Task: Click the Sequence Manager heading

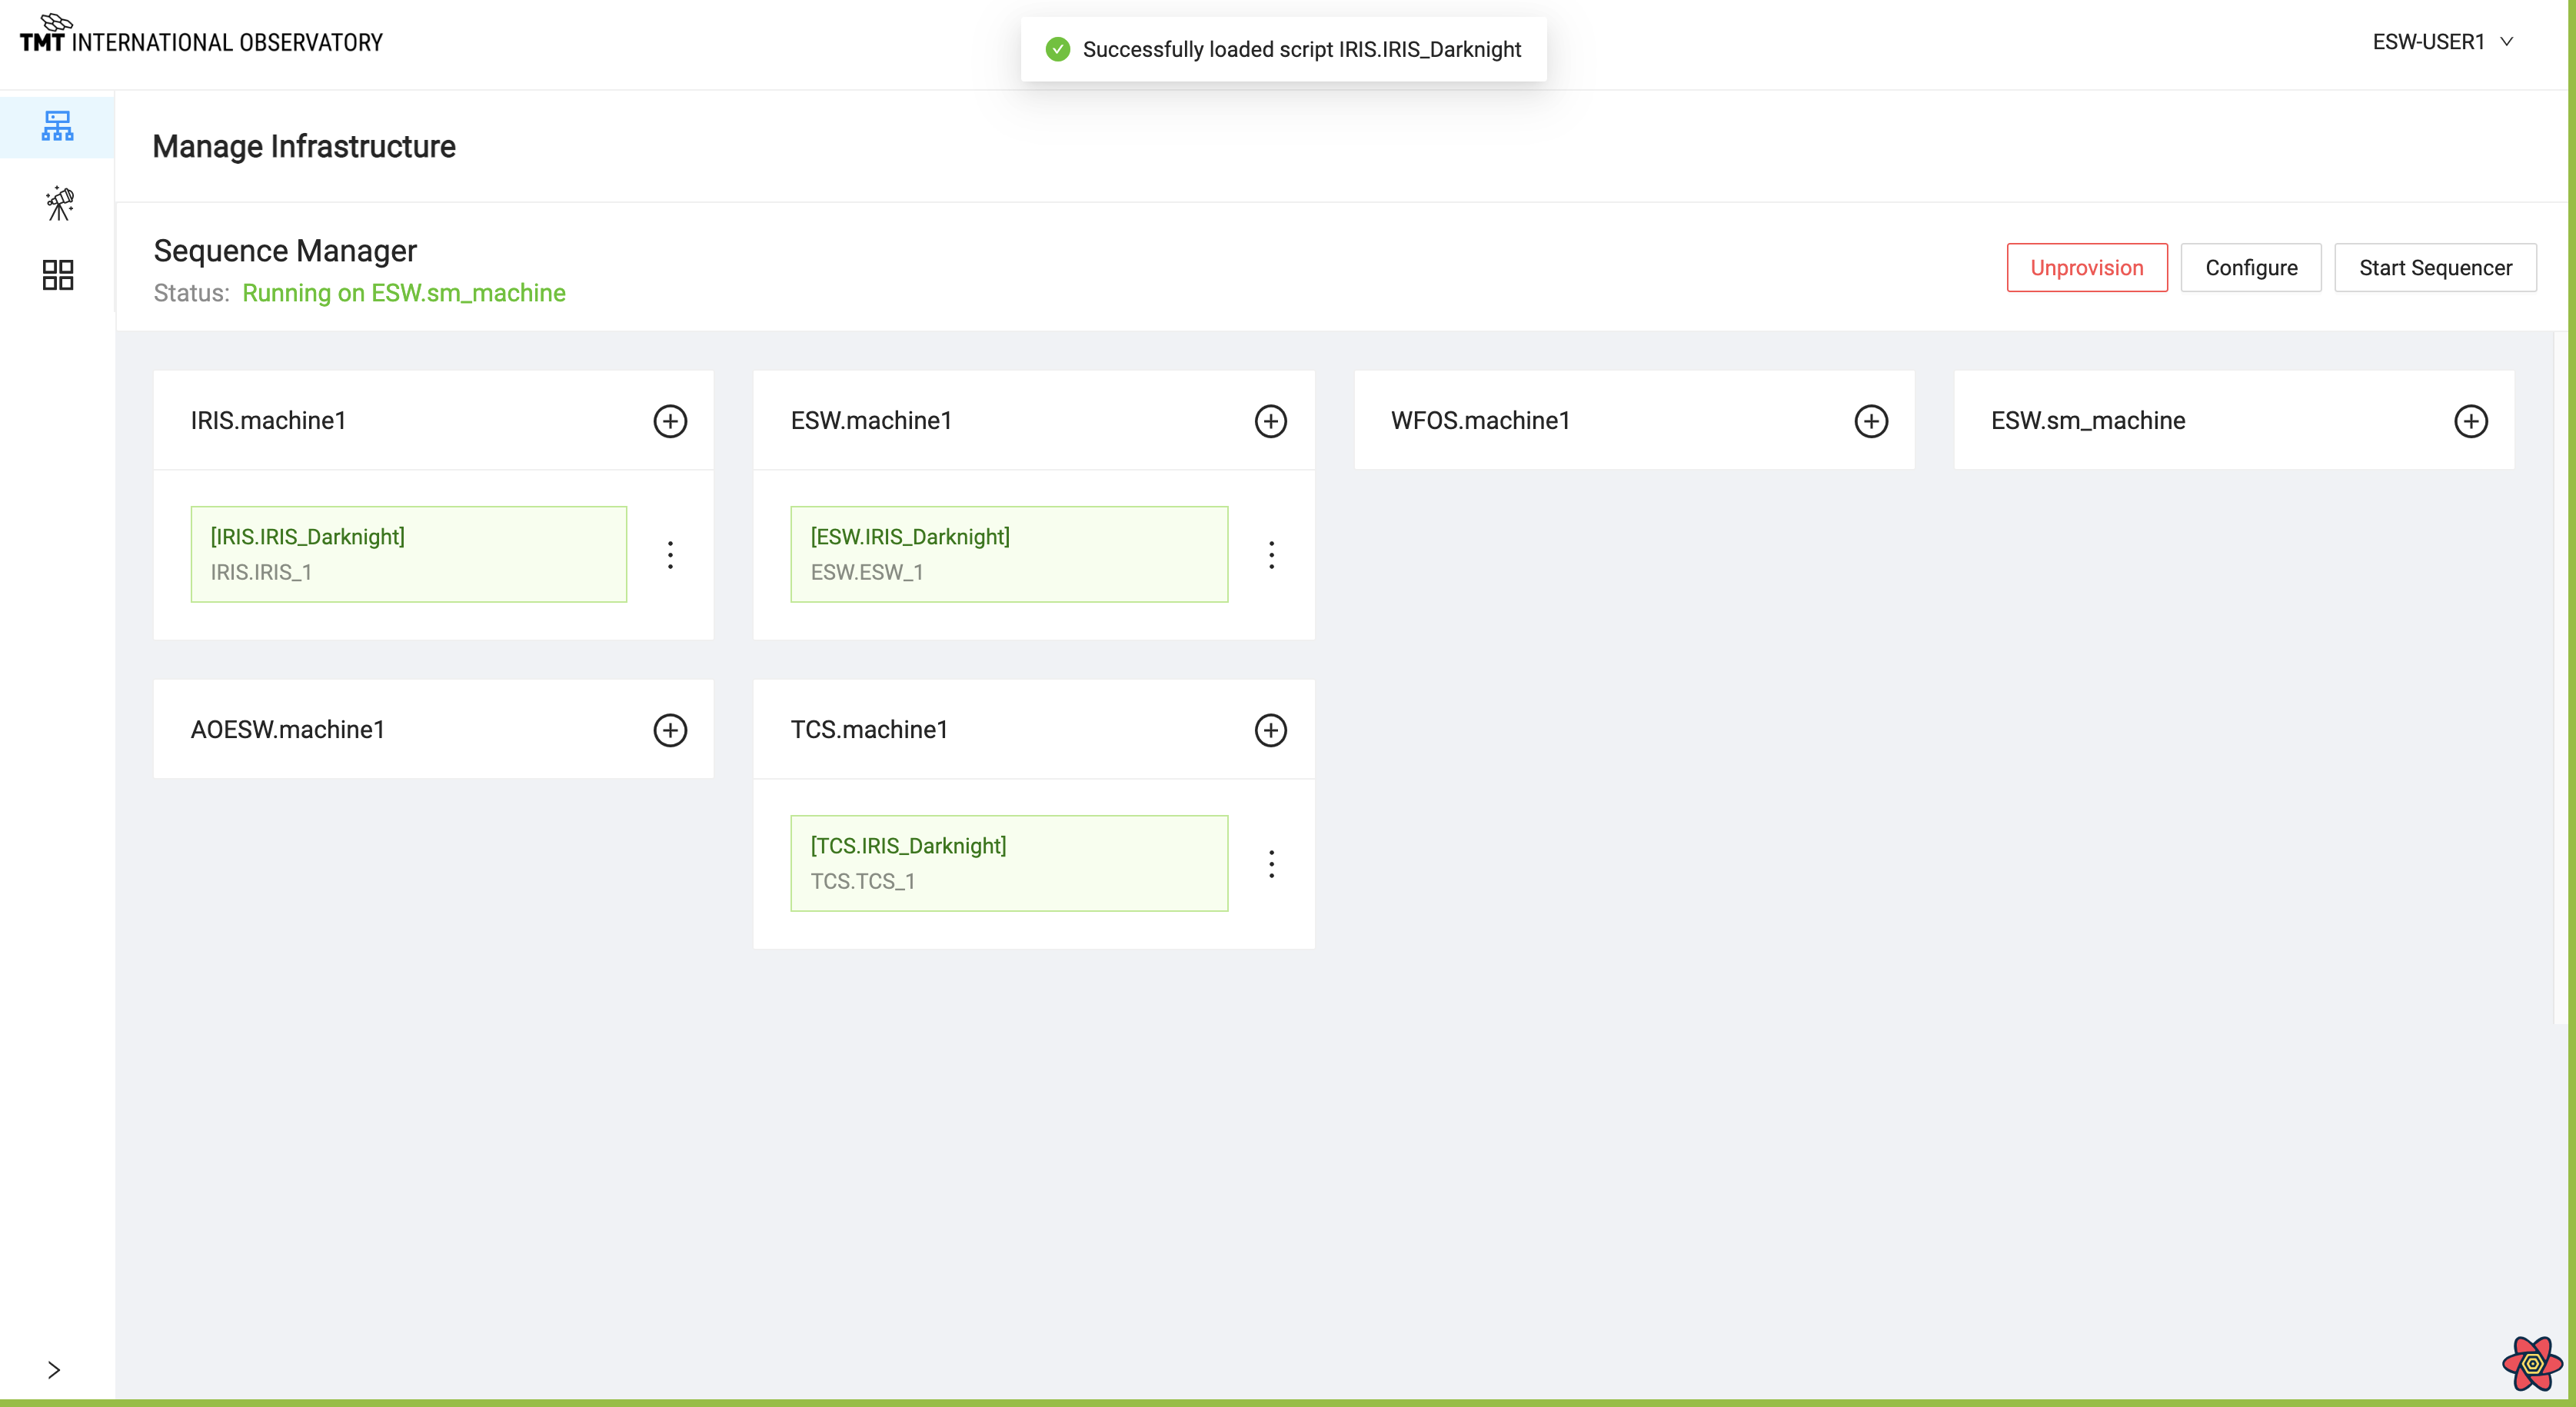Action: point(284,250)
